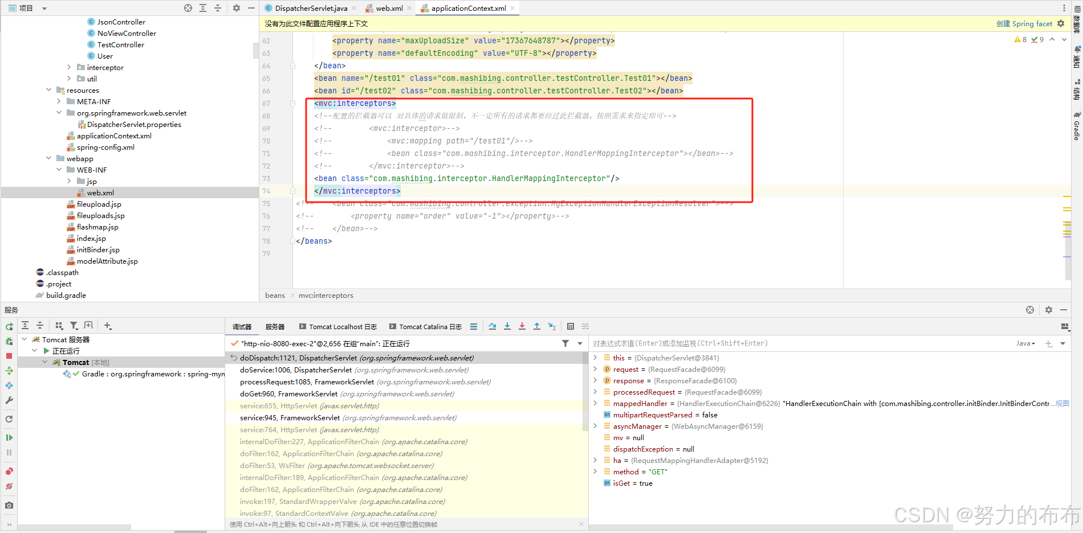Expand the interceptor folder

coord(70,67)
